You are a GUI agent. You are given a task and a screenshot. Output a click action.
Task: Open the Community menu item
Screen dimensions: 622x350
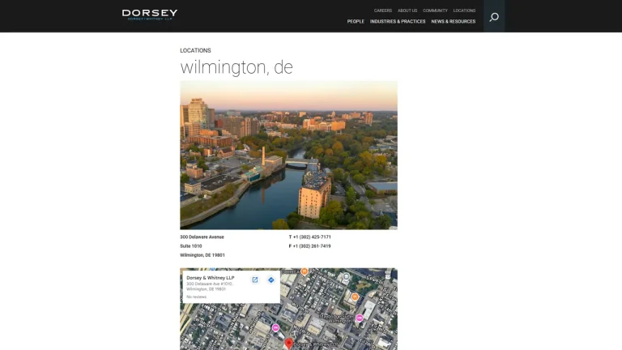click(x=435, y=11)
